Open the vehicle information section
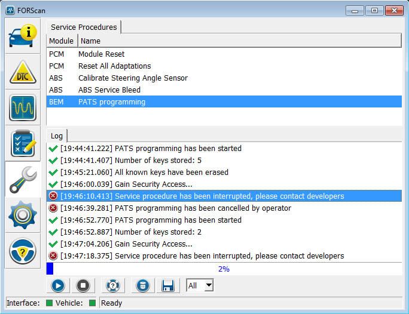Viewport: 409px width, 314px height. tap(23, 36)
